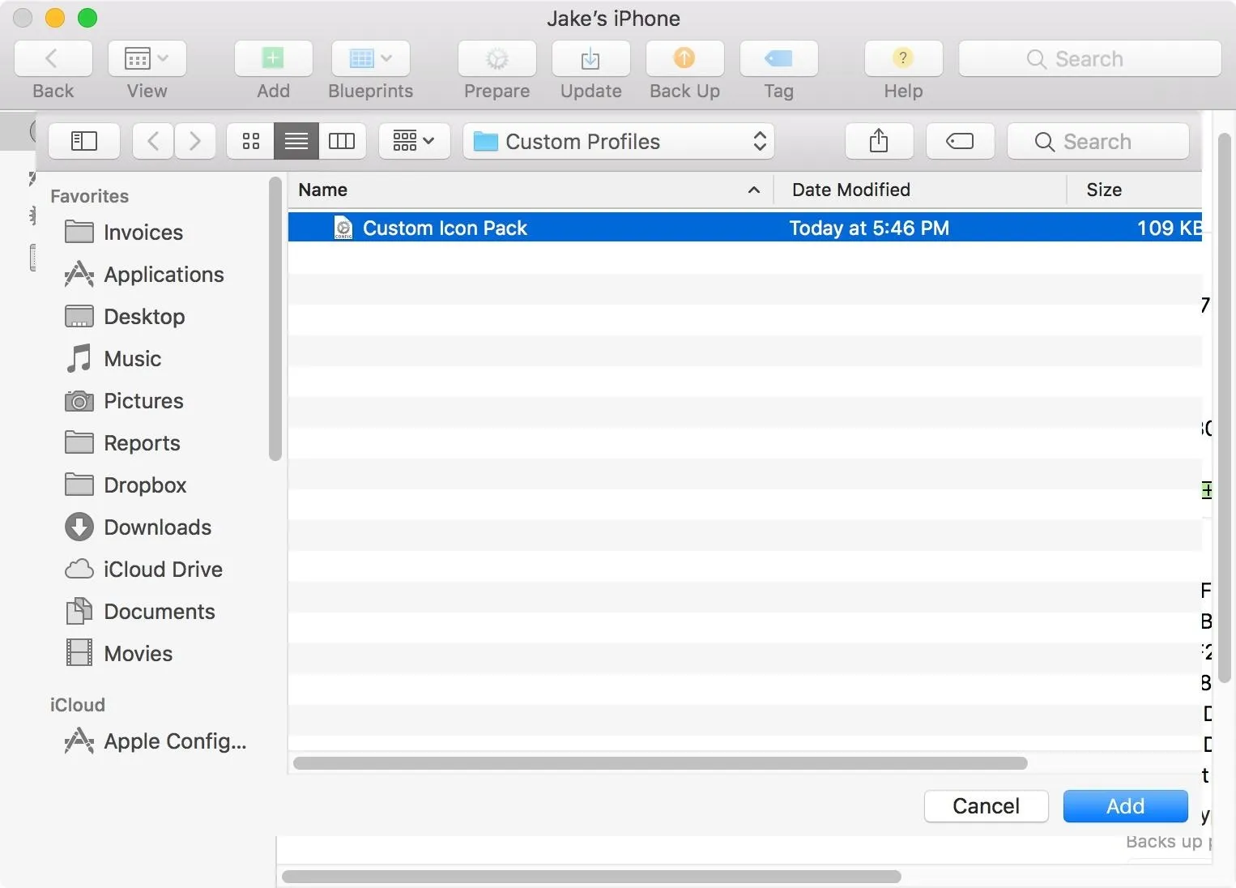This screenshot has width=1236, height=888.
Task: Click the file list horizontal scrollbar
Action: [660, 763]
